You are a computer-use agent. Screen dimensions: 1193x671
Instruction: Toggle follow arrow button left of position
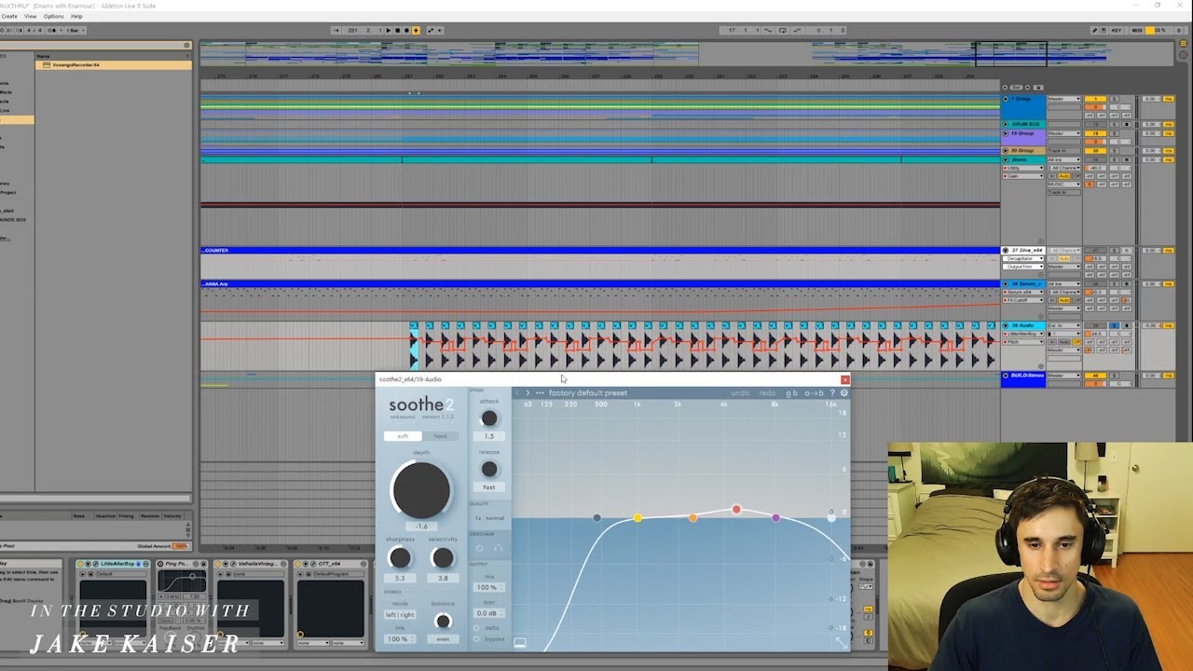pos(336,30)
